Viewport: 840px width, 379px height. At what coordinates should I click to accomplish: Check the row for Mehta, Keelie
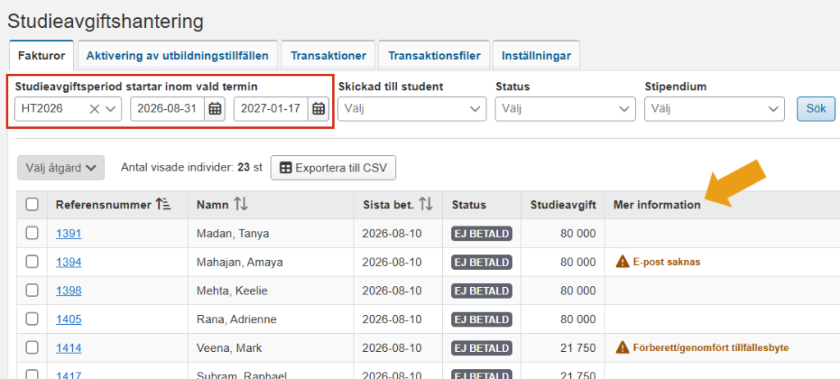(32, 290)
